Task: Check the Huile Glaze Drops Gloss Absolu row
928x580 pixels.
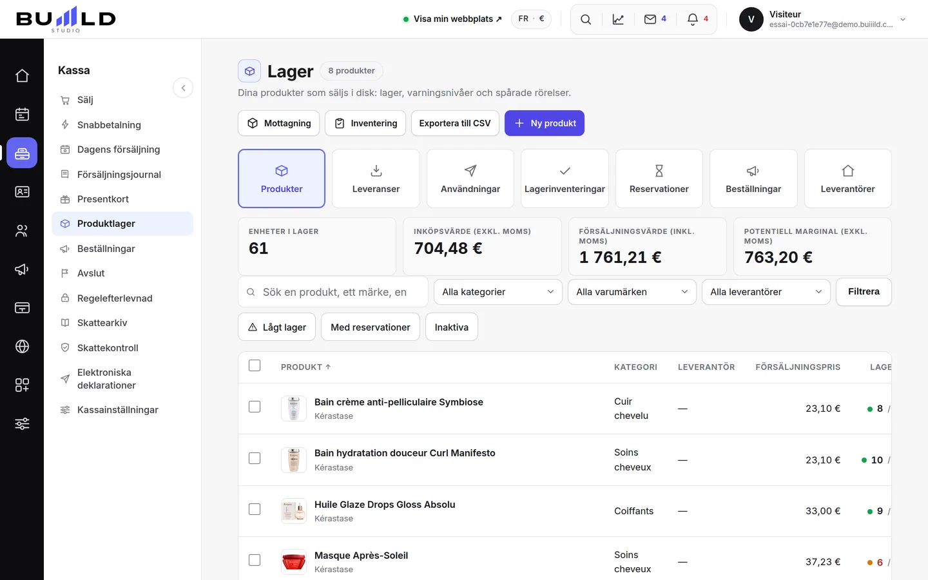Action: click(x=255, y=509)
